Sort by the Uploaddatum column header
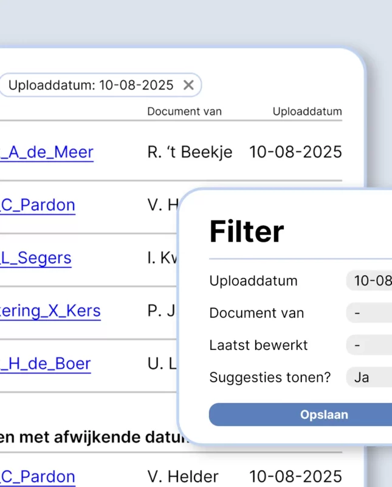This screenshot has height=487, width=392. (308, 111)
